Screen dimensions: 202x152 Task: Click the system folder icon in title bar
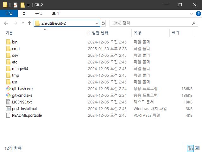(5, 5)
